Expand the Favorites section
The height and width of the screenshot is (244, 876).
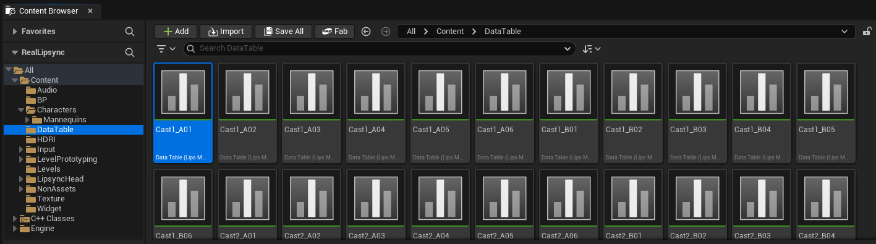click(15, 32)
